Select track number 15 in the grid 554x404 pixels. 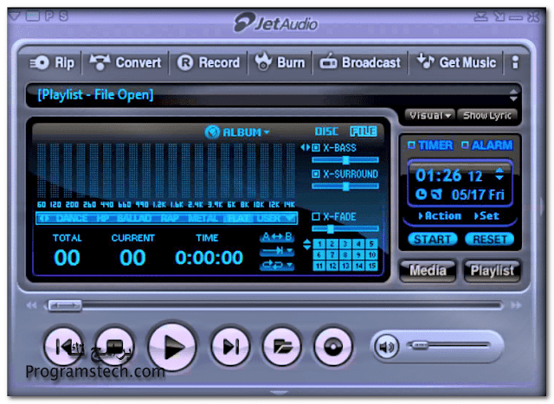coord(371,266)
